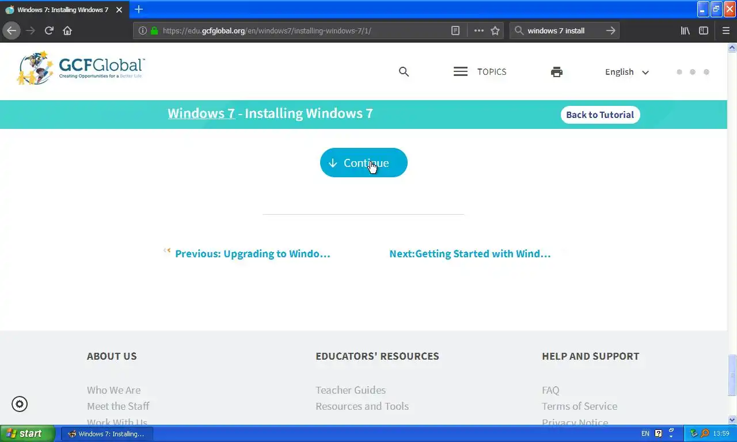
Task: Open Meet the Staff link
Action: coord(118,406)
